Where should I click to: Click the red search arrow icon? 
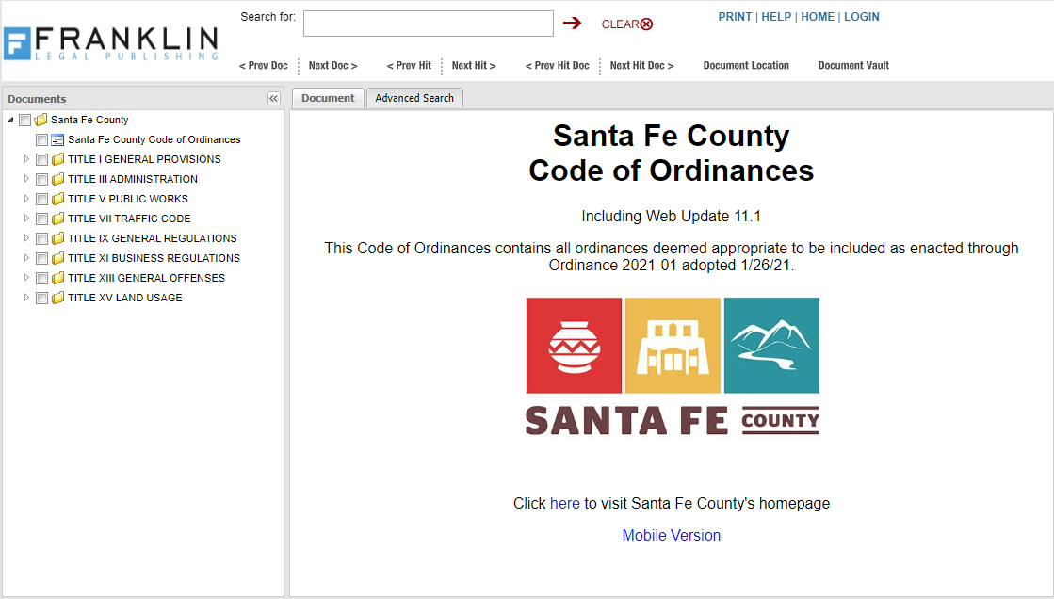[574, 23]
